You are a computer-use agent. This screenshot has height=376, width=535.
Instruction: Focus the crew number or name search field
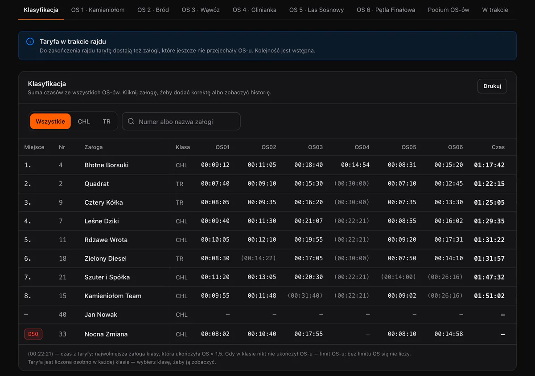point(181,121)
